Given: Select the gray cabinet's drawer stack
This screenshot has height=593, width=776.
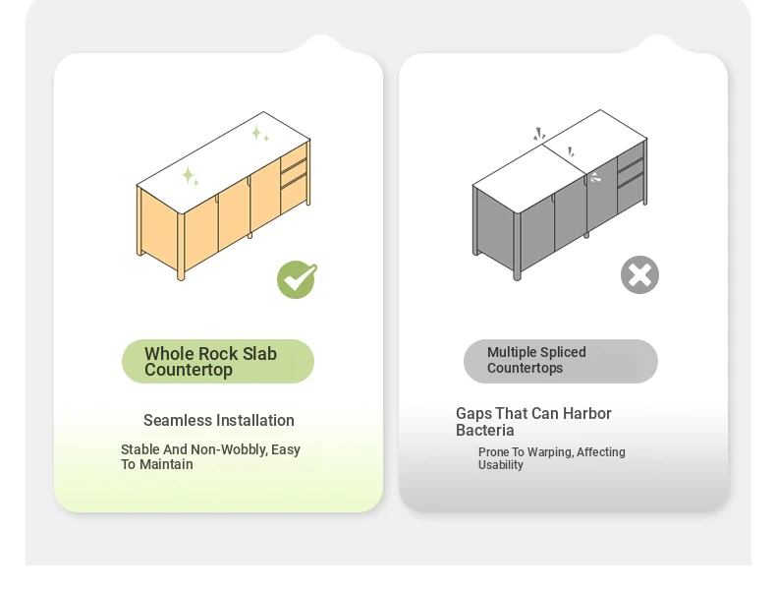Looking at the screenshot, I should pos(631,182).
